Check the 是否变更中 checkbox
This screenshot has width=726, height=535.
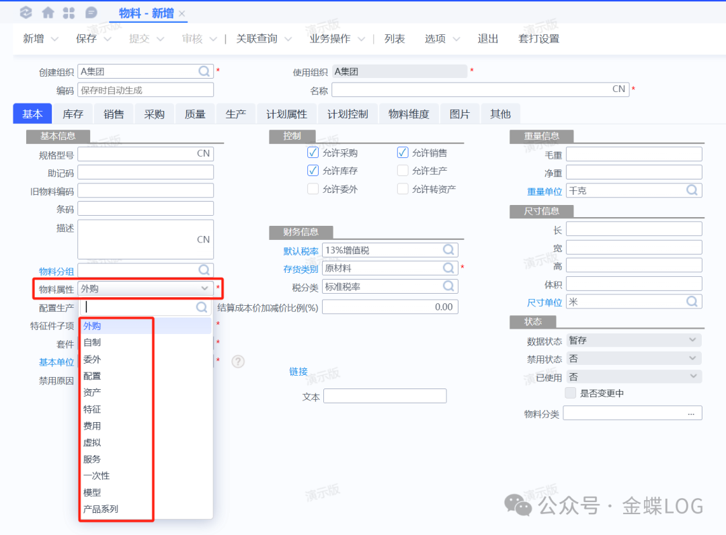tap(571, 393)
